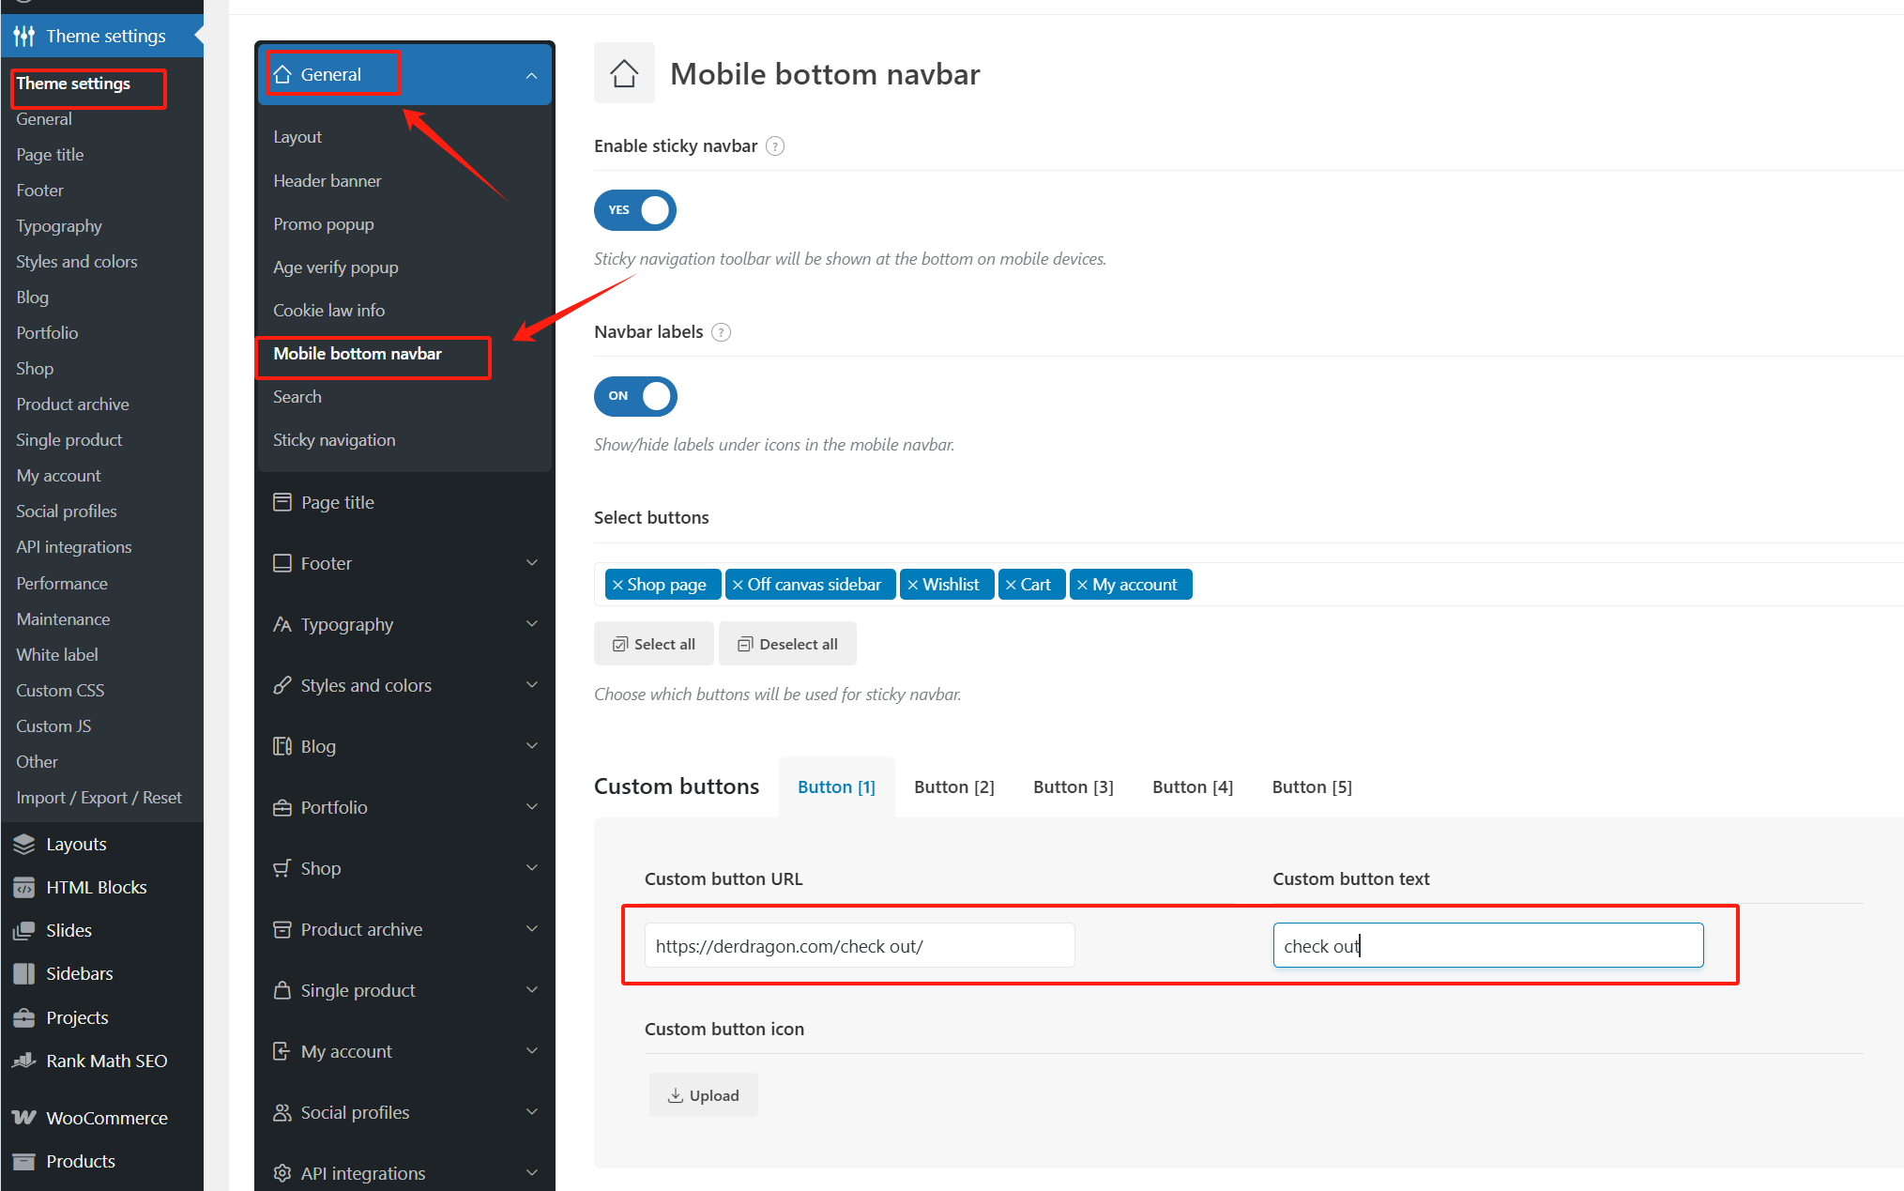Image resolution: width=1904 pixels, height=1191 pixels.
Task: Click into the Custom button URL field
Action: (859, 945)
